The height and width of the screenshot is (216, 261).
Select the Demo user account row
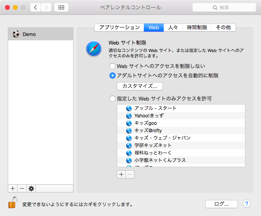pos(41,34)
